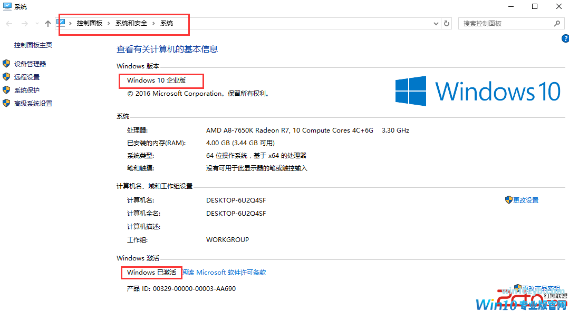Click 更改设置 link
The height and width of the screenshot is (312, 569).
[525, 200]
